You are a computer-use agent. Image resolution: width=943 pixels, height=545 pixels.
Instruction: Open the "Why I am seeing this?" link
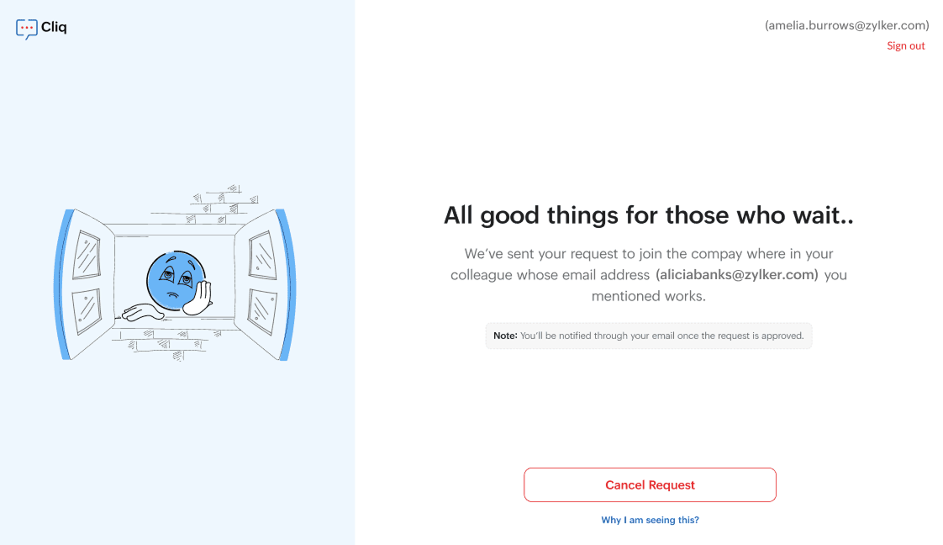pos(650,520)
